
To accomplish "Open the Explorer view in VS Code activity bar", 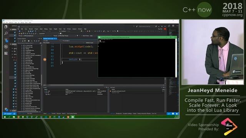I will 6,27.
